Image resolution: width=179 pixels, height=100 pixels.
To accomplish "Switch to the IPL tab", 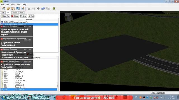I will pos(8,12).
